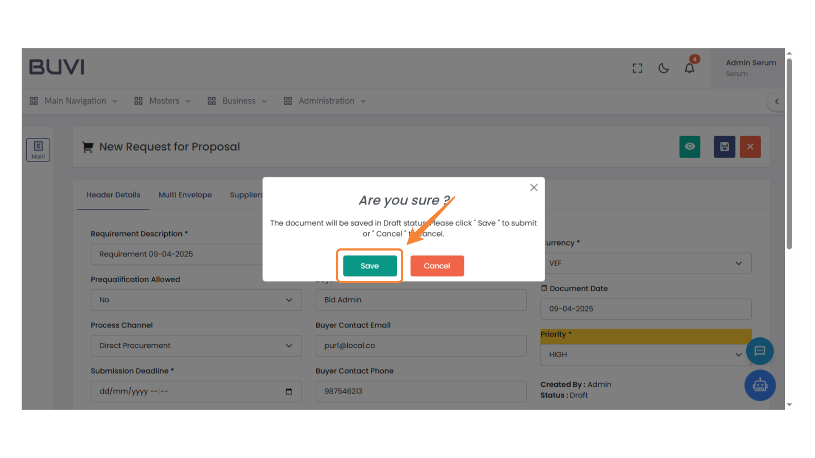Click Save in the confirmation dialog

point(369,266)
